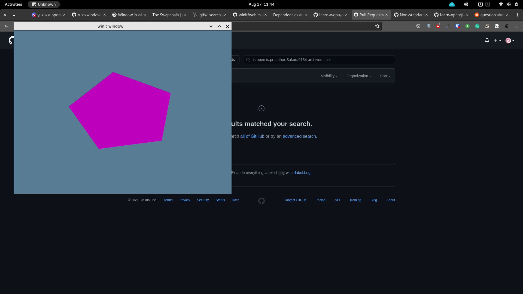The height and width of the screenshot is (294, 523).
Task: Click the -label:bug filter link
Action: pos(302,173)
